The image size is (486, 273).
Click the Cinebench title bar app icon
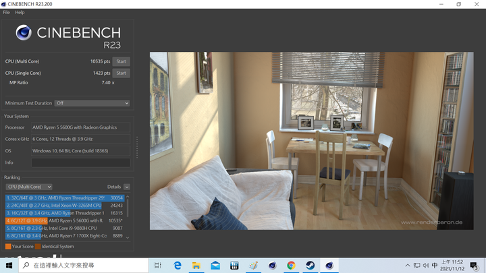pos(4,4)
